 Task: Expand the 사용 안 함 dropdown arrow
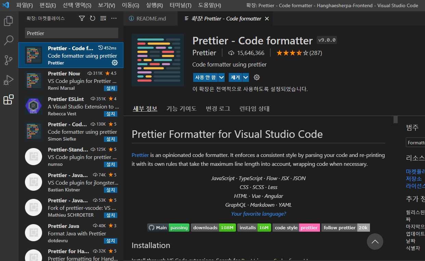pyautogui.click(x=221, y=77)
